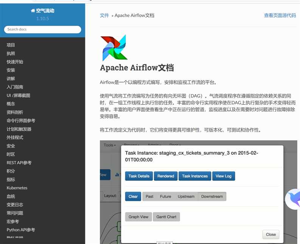Open the 时区 page

(11, 154)
